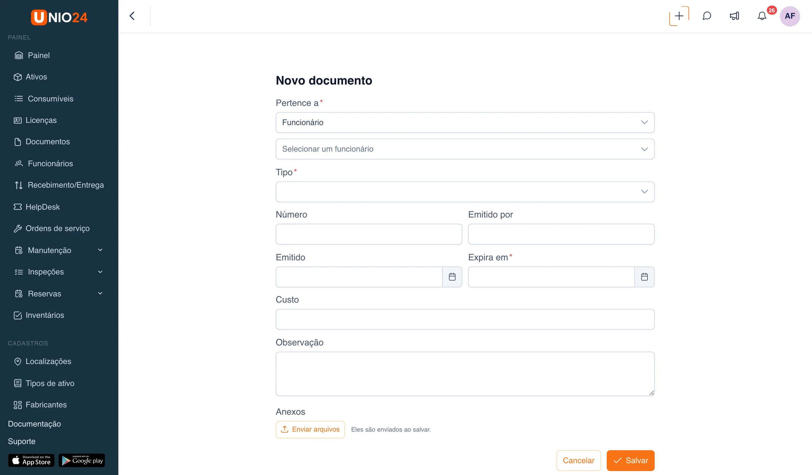Expand the Inspeções sidebar menu
812x475 pixels.
[x=59, y=272]
